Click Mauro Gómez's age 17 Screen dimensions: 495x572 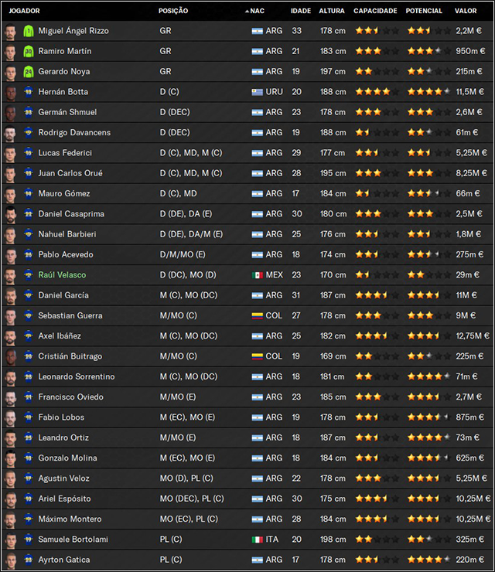coord(295,193)
